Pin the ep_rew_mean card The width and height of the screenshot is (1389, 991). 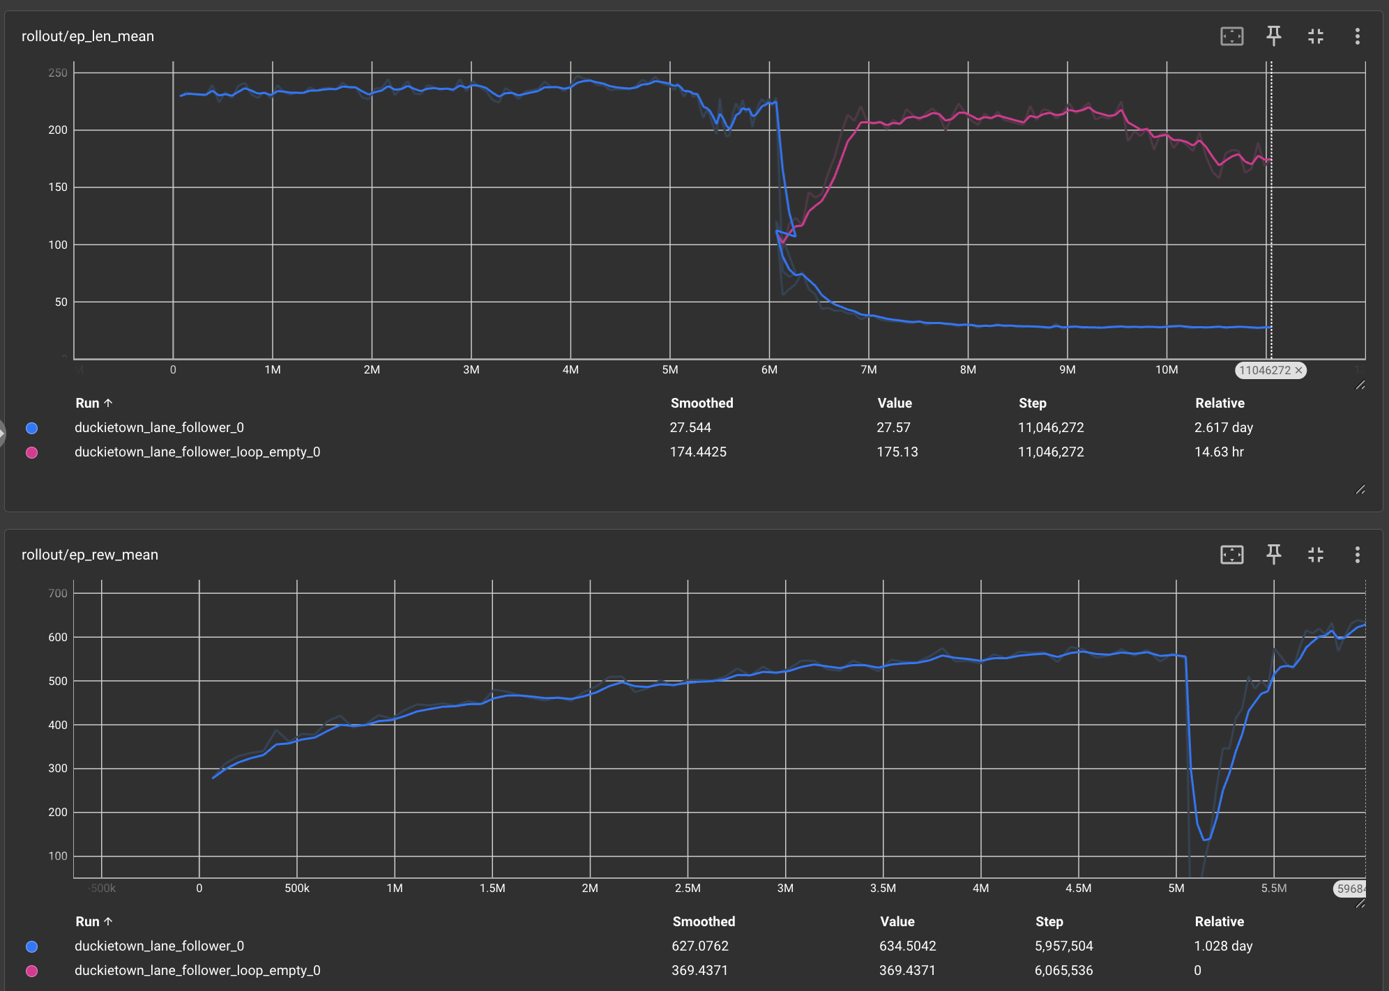[x=1273, y=555]
